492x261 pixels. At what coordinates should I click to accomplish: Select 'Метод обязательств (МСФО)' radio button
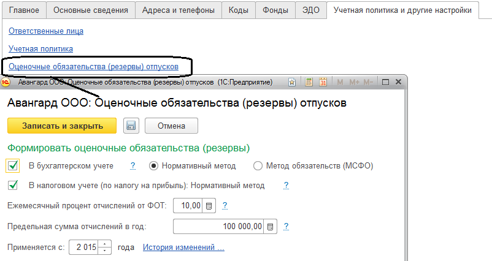(258, 166)
